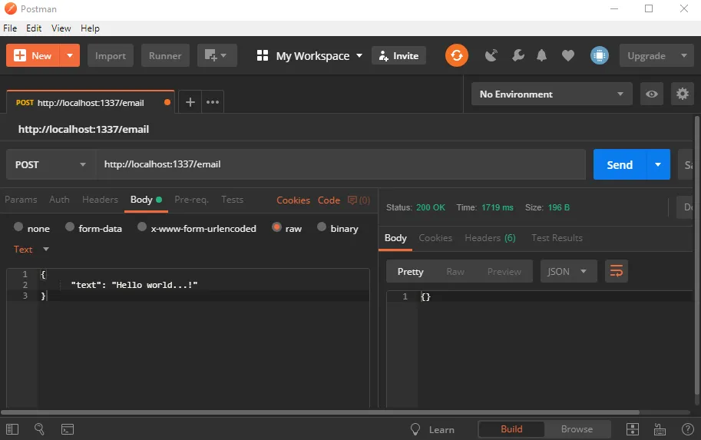This screenshot has height=440, width=701.
Task: Expand the New button dropdown arrow
Action: [x=70, y=55]
